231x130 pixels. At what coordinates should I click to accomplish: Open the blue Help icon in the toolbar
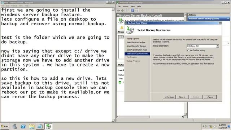tap(132, 10)
